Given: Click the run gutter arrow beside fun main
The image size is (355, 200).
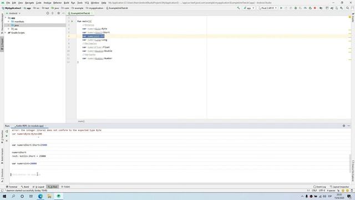Looking at the screenshot, I should click(x=72, y=21).
